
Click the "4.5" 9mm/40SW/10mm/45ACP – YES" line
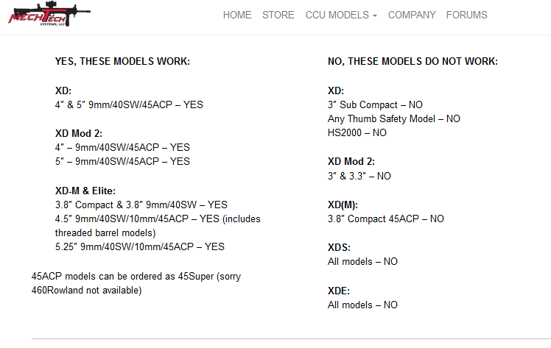[158, 219]
